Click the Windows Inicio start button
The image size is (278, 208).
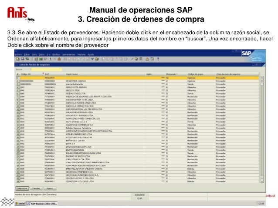[x=20, y=204]
